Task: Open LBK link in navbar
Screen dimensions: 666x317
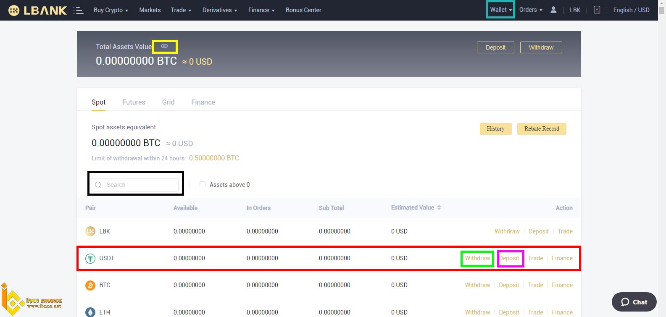Action: [x=575, y=10]
